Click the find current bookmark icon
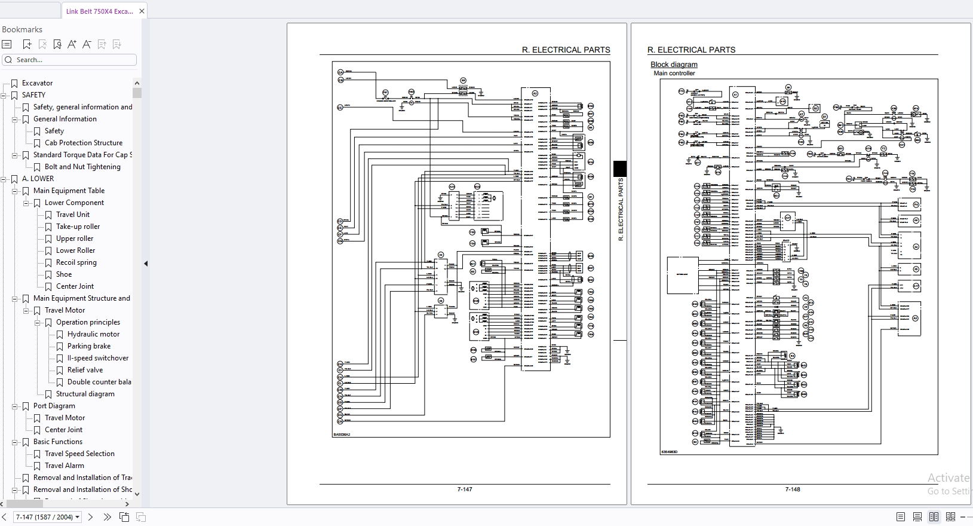The image size is (973, 526). coord(57,44)
